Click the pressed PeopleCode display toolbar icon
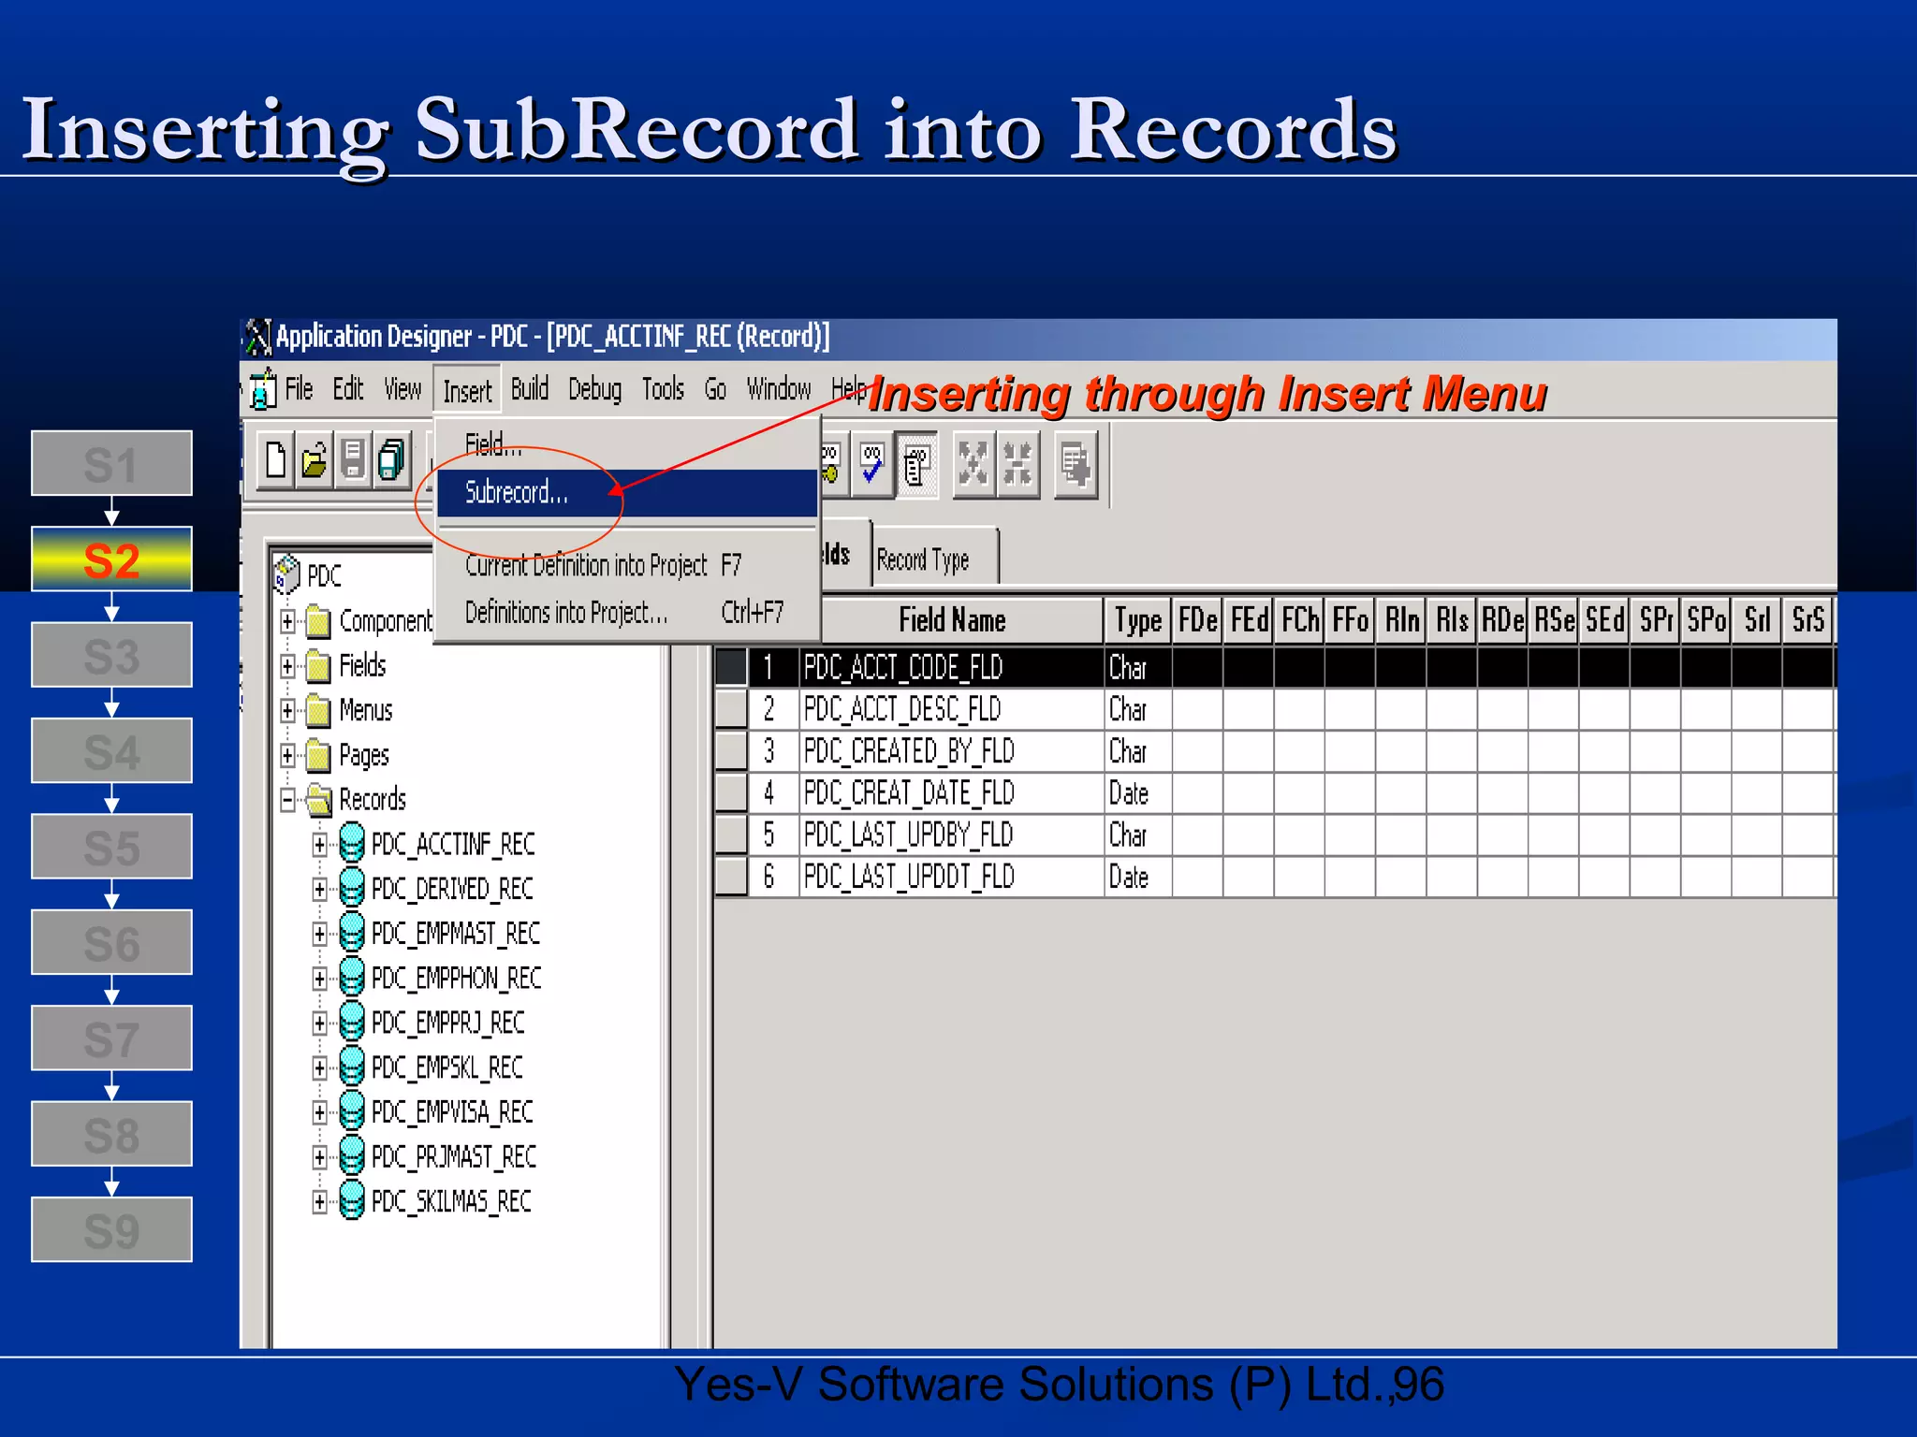Screen dimensions: 1917x1437 click(916, 464)
